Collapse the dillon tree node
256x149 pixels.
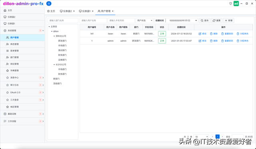[x=52, y=31]
